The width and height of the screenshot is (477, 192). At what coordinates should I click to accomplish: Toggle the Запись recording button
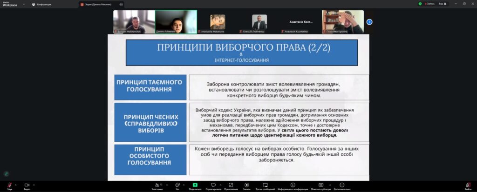click(x=246, y=185)
